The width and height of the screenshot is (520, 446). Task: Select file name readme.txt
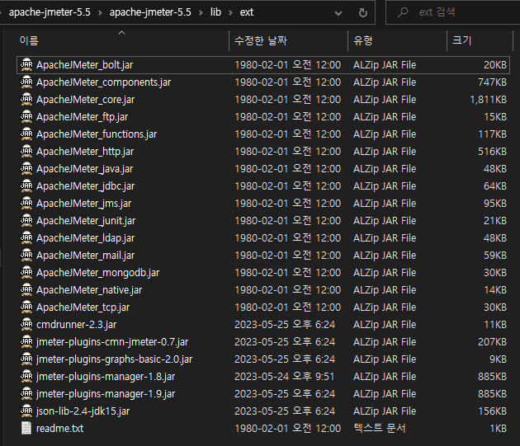[x=59, y=428]
